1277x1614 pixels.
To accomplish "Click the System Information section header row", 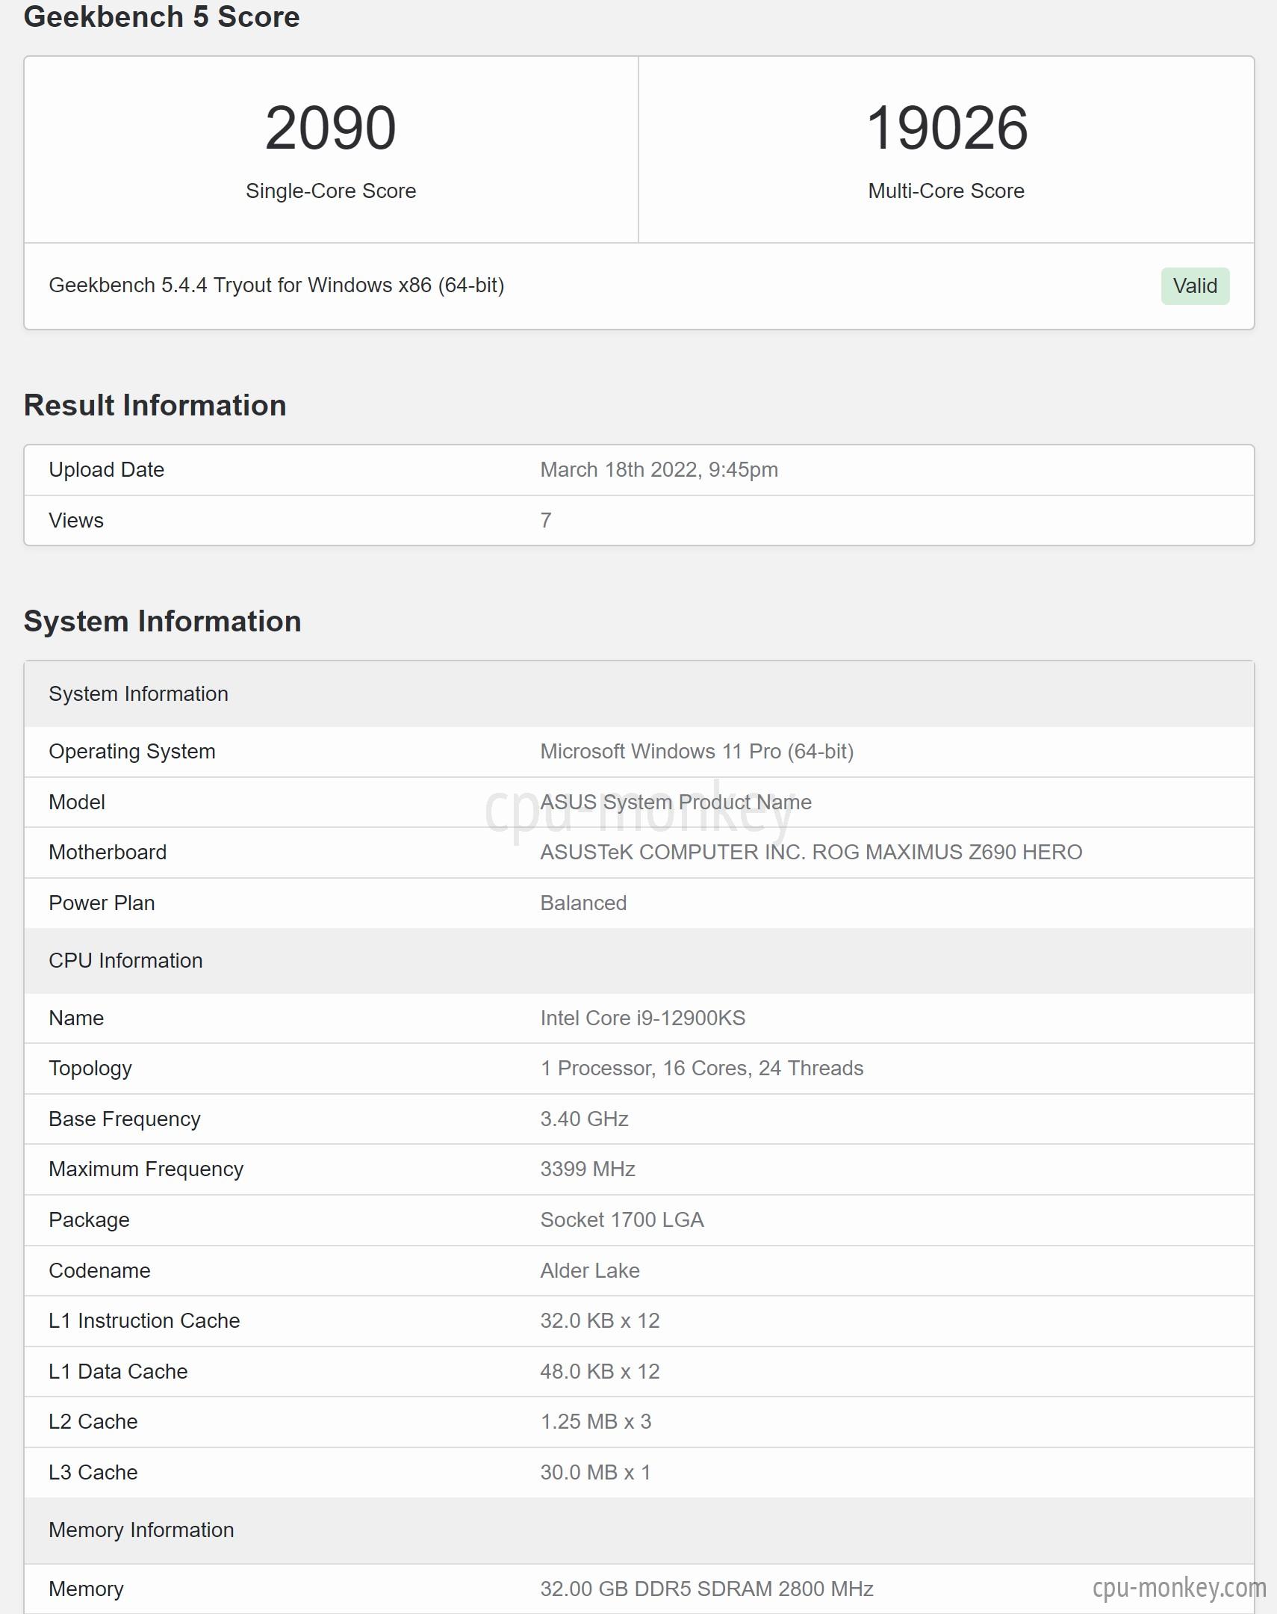I will point(638,694).
